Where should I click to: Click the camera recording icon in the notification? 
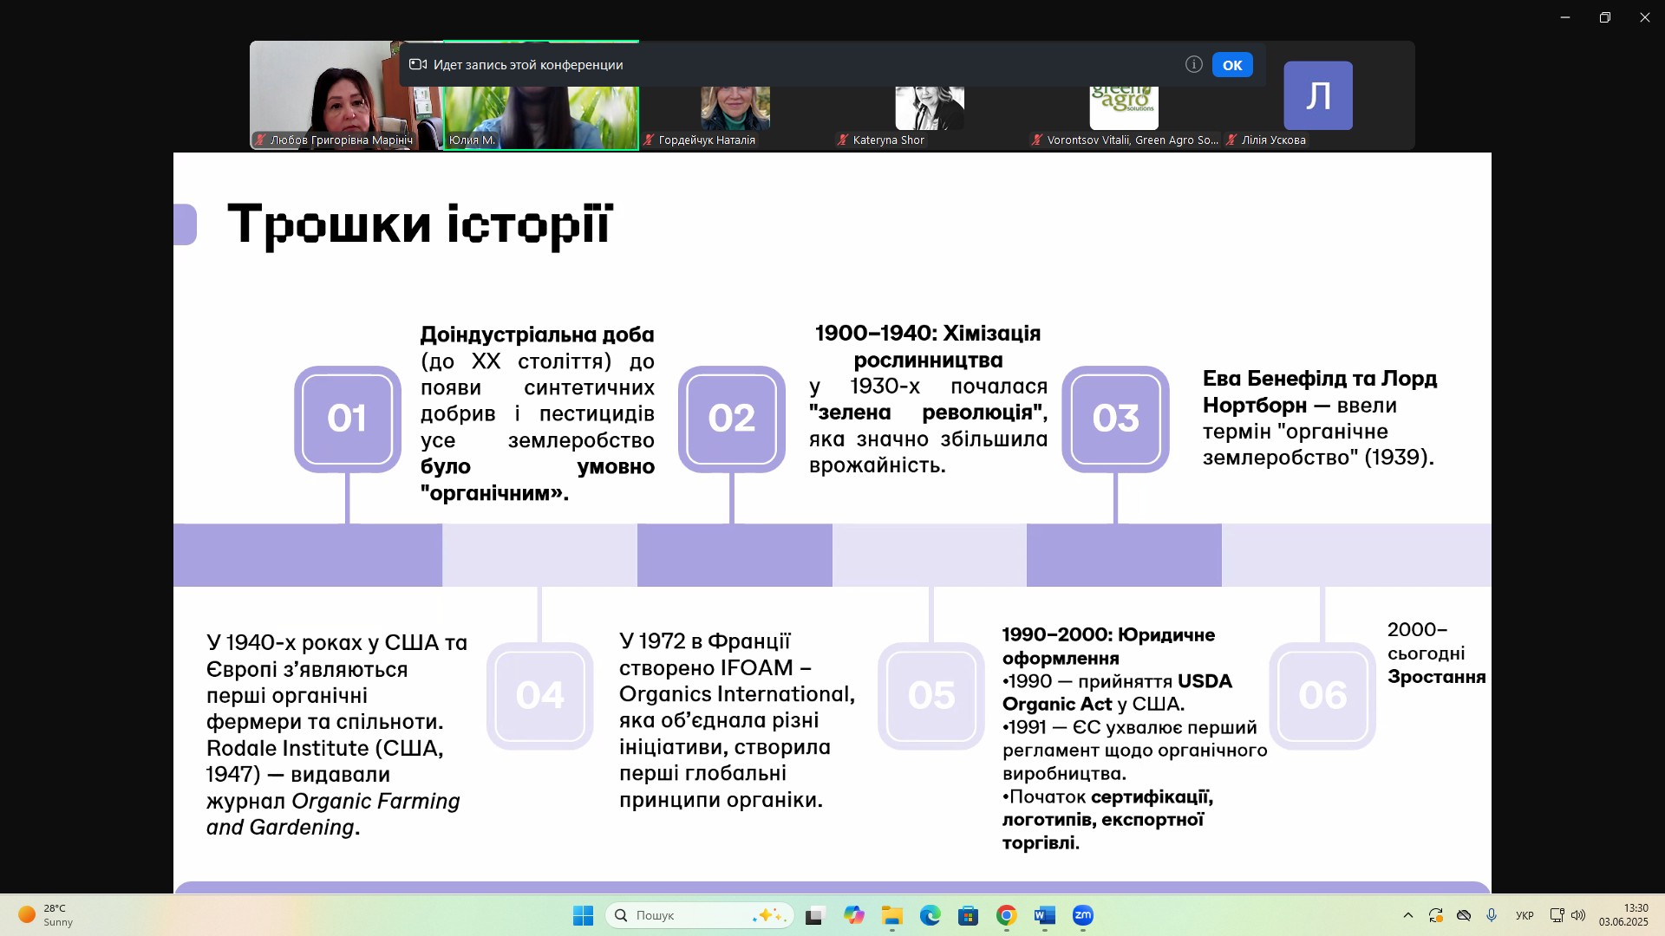click(418, 64)
